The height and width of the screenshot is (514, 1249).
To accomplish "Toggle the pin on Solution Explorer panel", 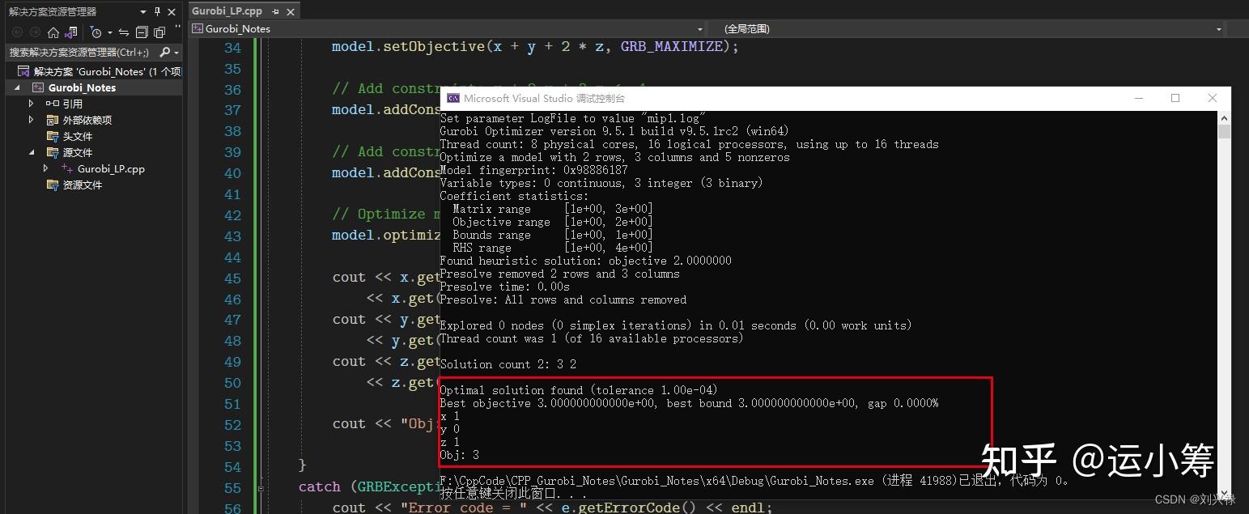I will click(x=158, y=11).
